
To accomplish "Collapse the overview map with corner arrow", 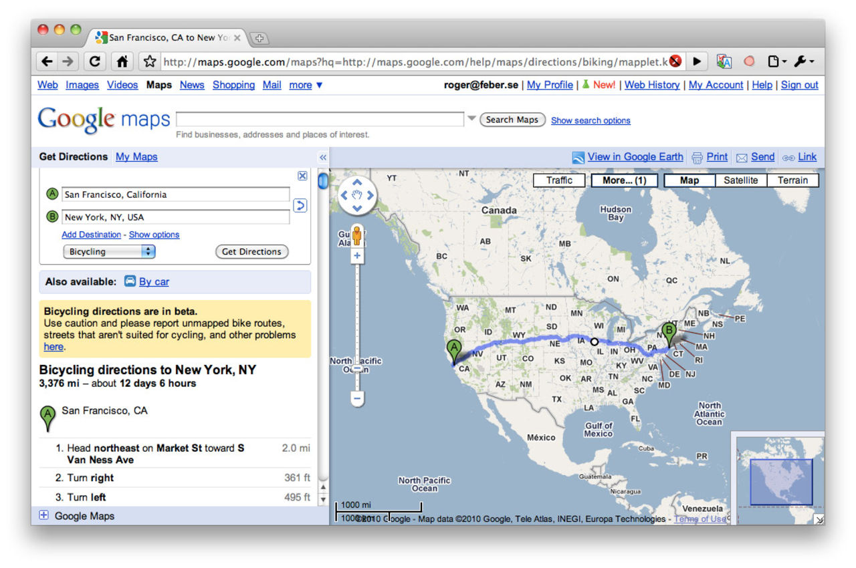I will pos(819,519).
